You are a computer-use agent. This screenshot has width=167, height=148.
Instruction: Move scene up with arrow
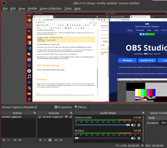tap(15, 140)
